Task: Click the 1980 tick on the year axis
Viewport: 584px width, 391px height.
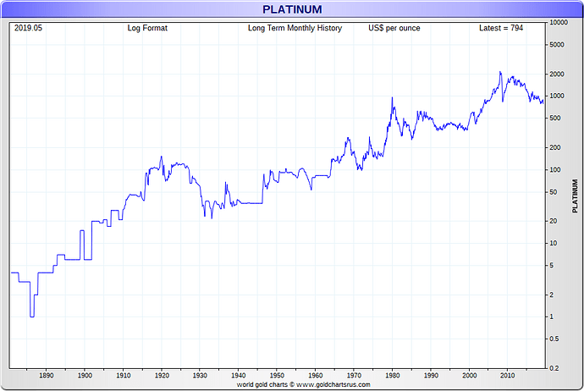Action: (392, 374)
